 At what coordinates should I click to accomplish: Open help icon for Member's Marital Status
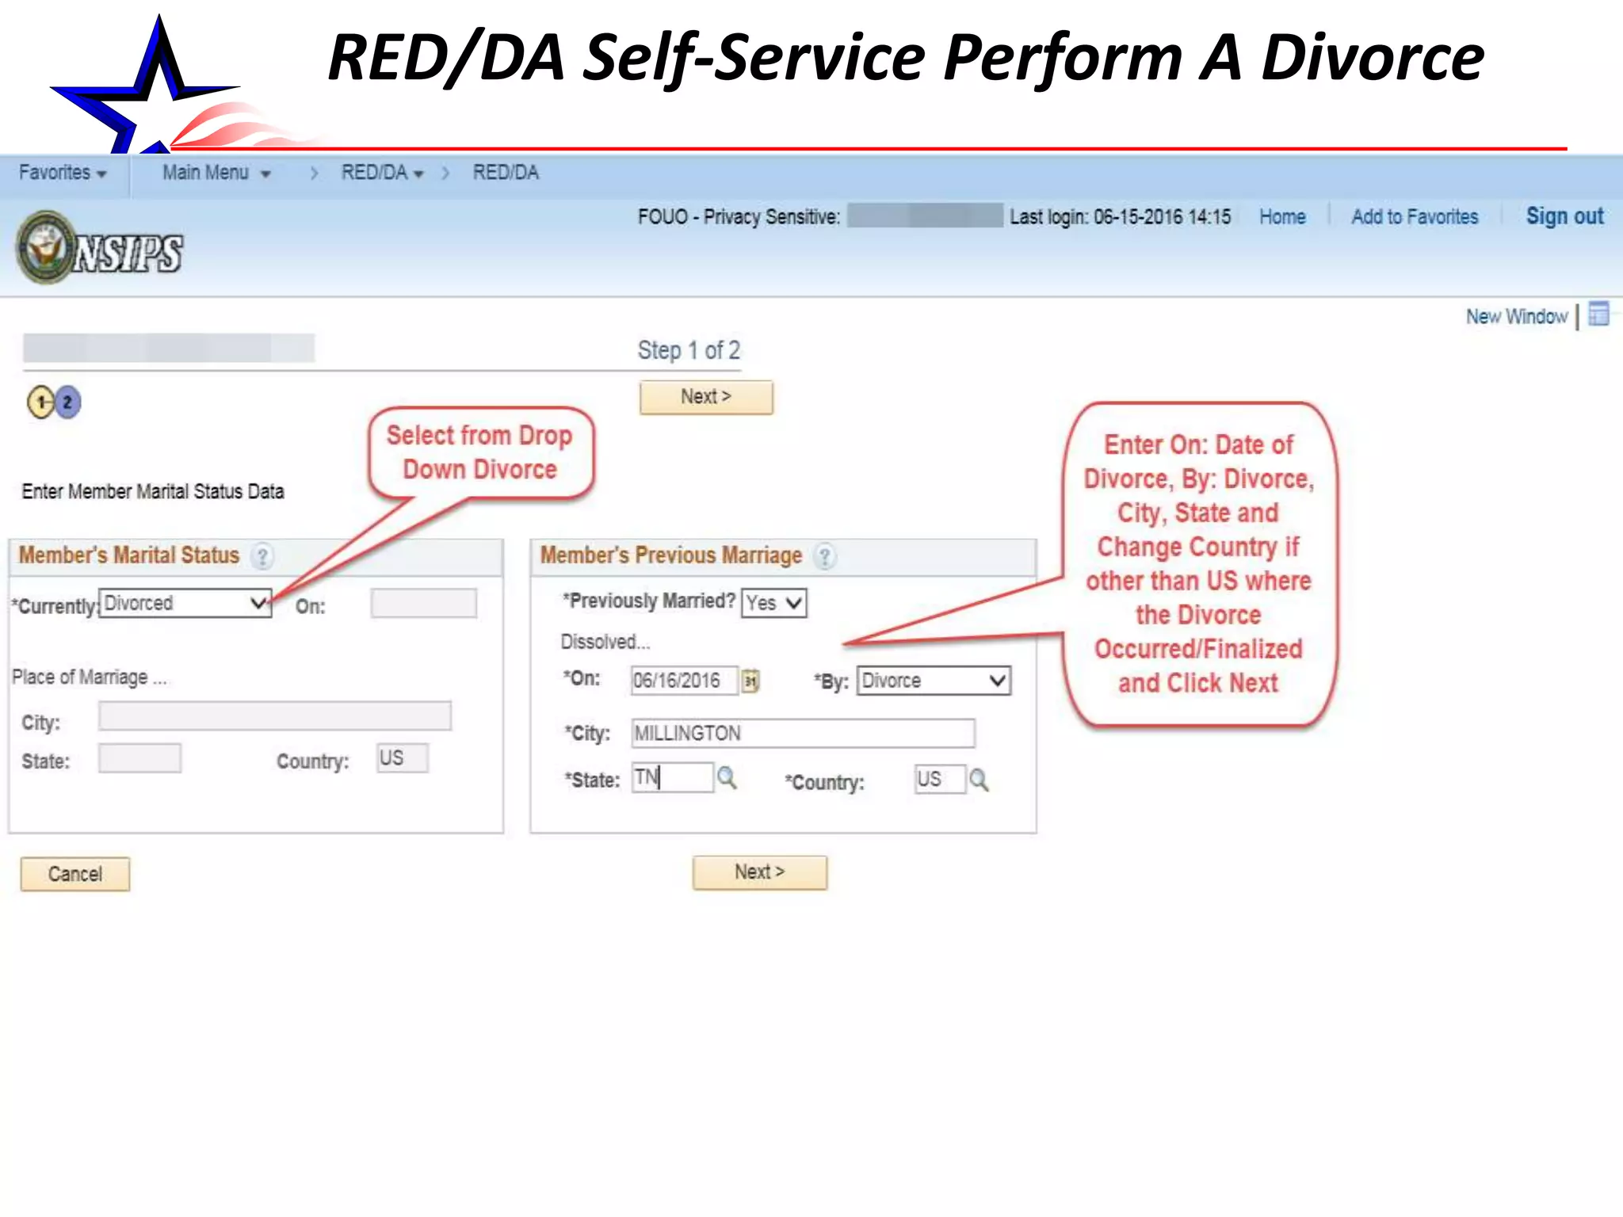pyautogui.click(x=262, y=556)
